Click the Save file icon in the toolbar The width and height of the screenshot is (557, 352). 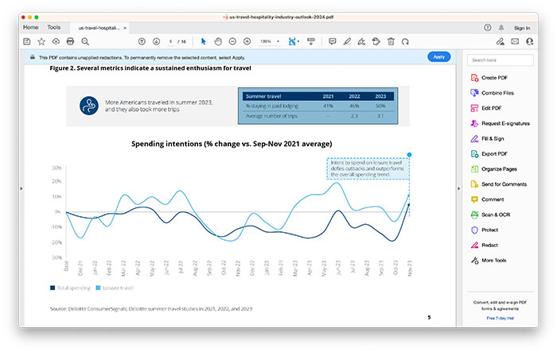point(27,41)
